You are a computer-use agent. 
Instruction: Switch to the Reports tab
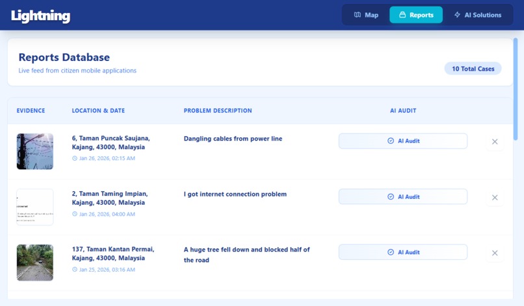coord(416,15)
